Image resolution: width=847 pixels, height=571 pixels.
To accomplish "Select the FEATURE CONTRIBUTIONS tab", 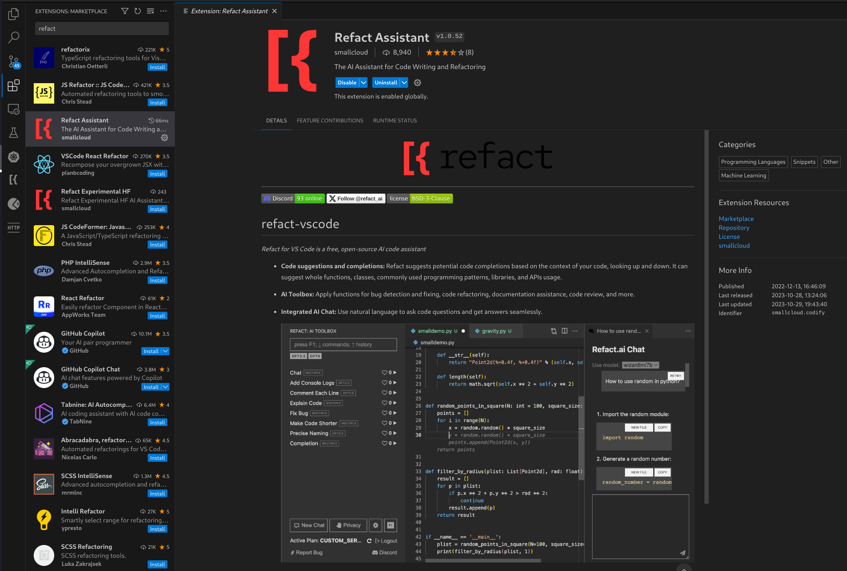I will [x=330, y=120].
